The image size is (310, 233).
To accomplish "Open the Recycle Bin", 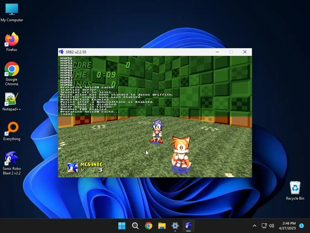I will 295,191.
